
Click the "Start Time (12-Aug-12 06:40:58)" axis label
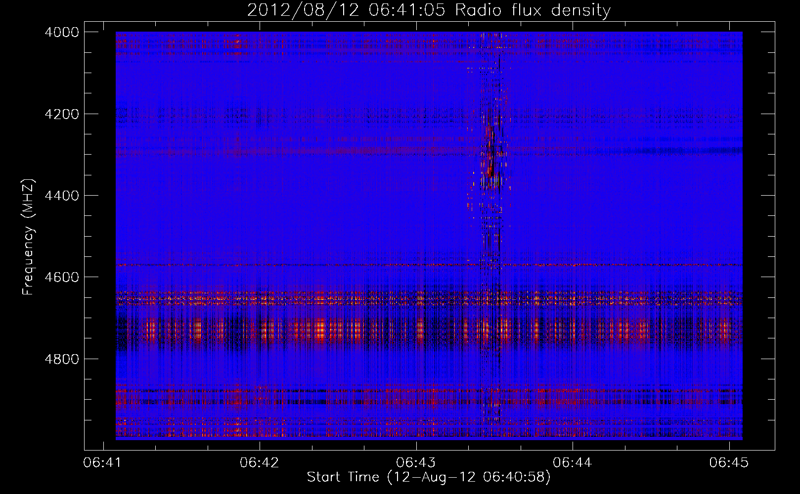click(x=429, y=477)
